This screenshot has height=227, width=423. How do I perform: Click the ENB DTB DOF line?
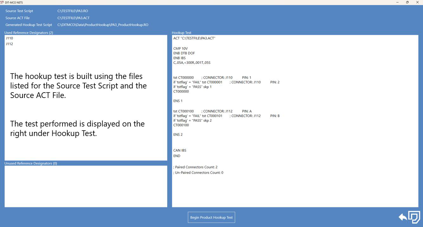(184, 53)
